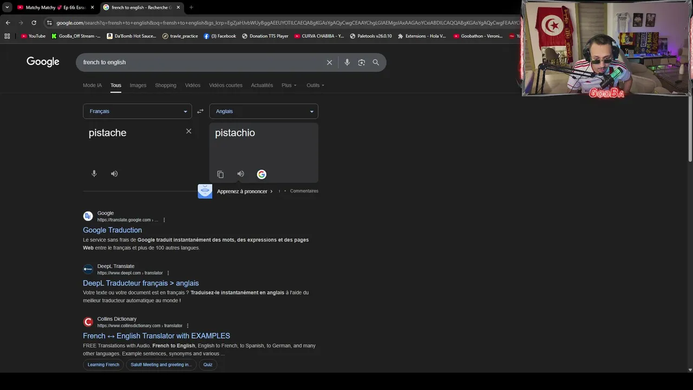
Task: Open the CURVA CHABIBA bookmark
Action: click(319, 36)
